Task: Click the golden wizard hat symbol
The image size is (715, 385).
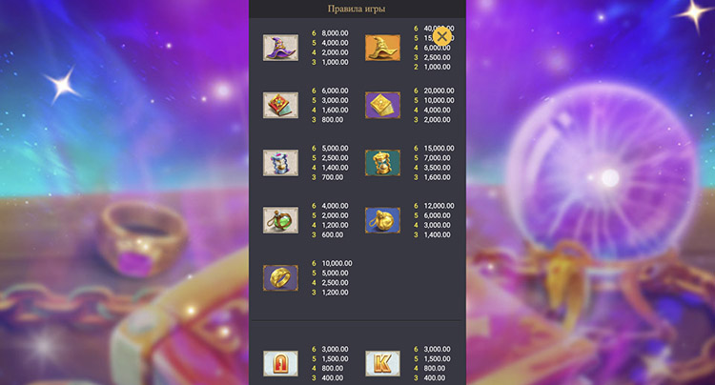Action: click(x=382, y=48)
